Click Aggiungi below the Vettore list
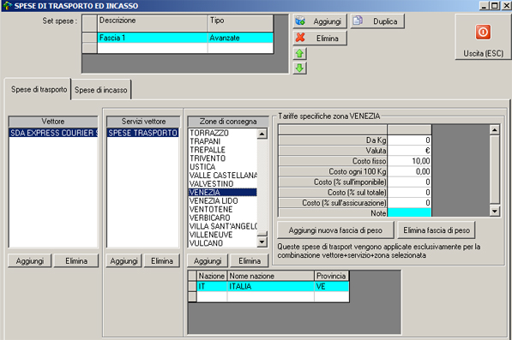This screenshot has height=340, width=512. pyautogui.click(x=30, y=261)
